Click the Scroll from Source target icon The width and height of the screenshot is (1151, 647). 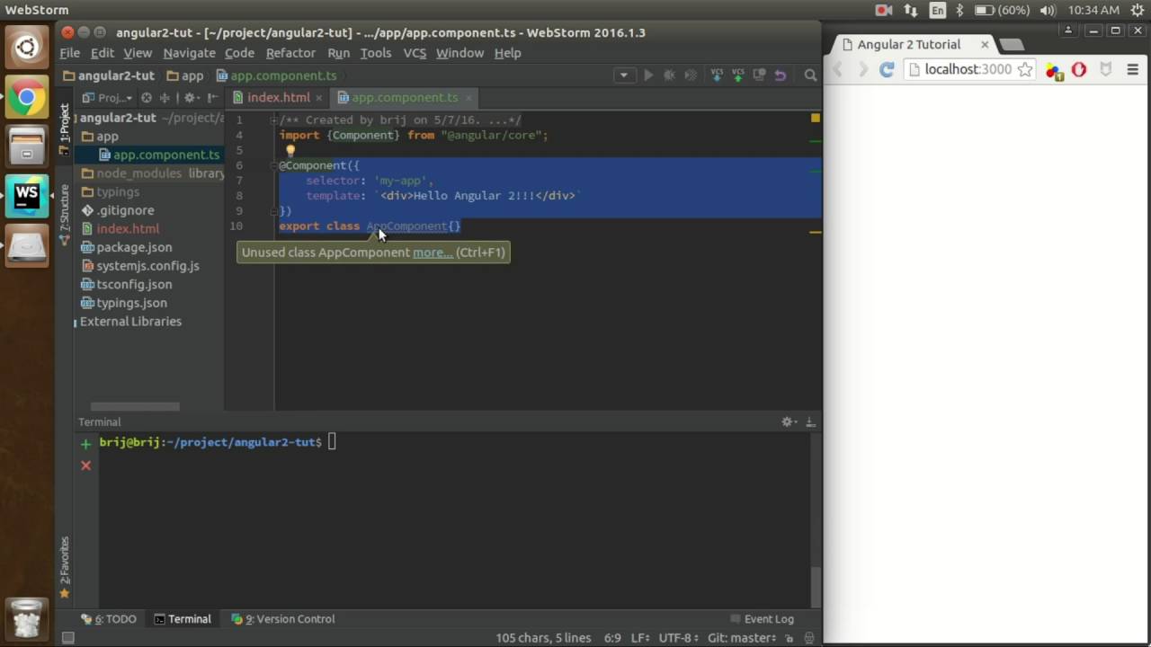click(147, 97)
